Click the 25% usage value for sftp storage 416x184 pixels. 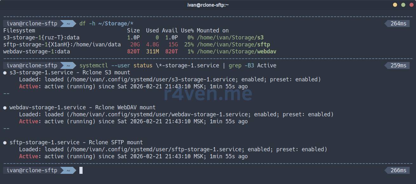tap(189, 44)
